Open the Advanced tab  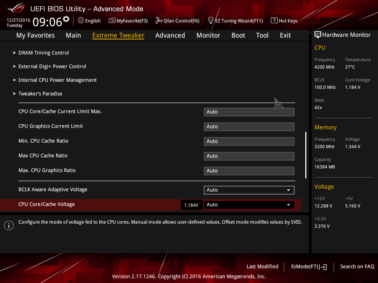coord(170,35)
